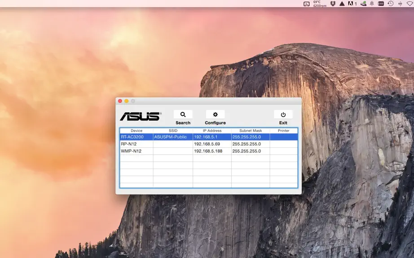Click the Search magnifier icon
The image size is (414, 258).
tap(183, 115)
